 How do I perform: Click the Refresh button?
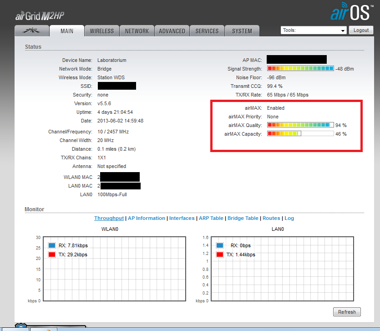coord(347,311)
